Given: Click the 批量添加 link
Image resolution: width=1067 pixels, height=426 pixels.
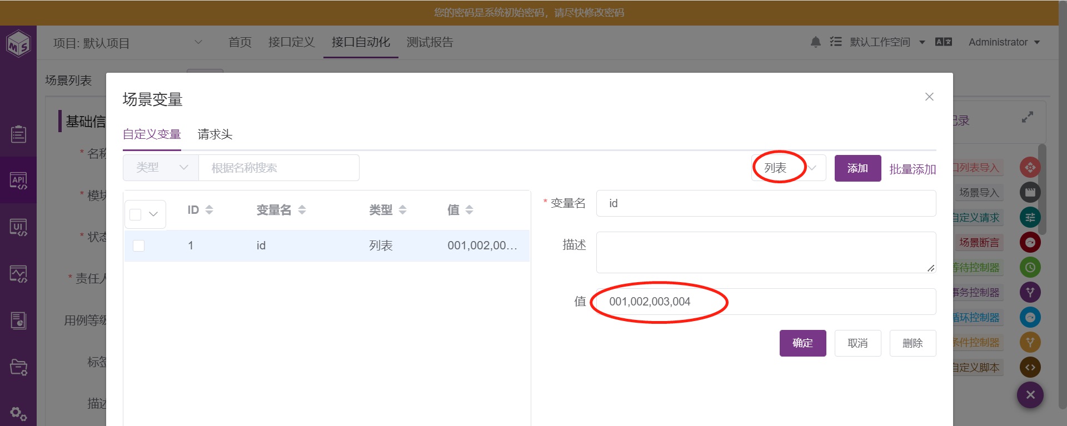Looking at the screenshot, I should point(913,169).
